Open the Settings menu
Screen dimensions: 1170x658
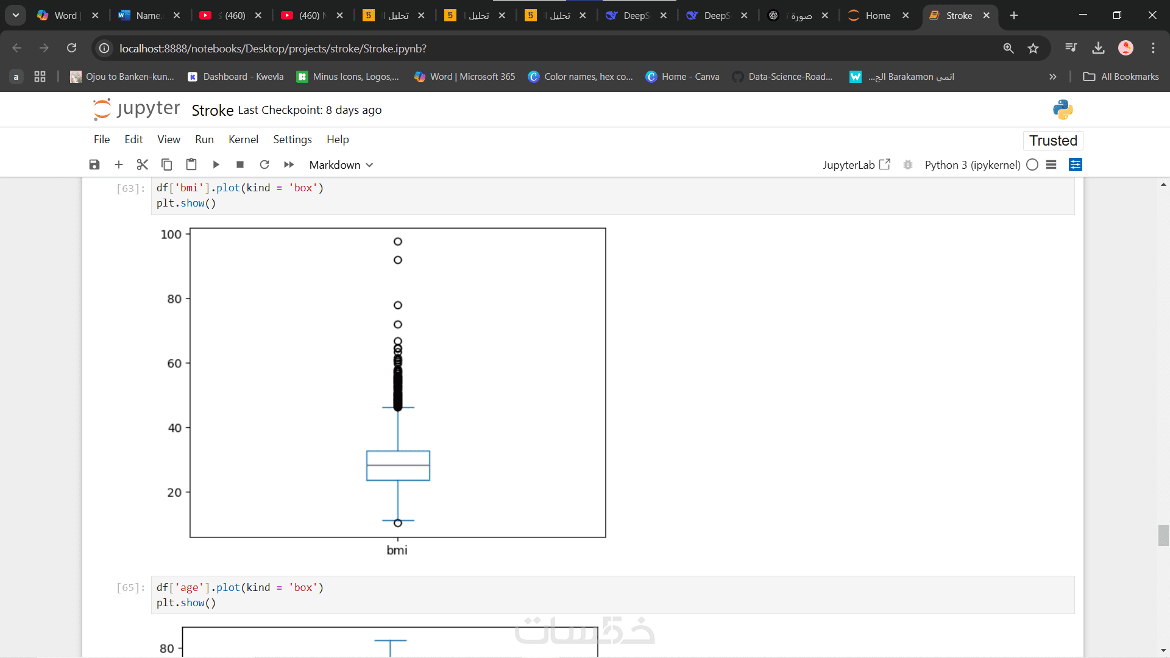[292, 140]
